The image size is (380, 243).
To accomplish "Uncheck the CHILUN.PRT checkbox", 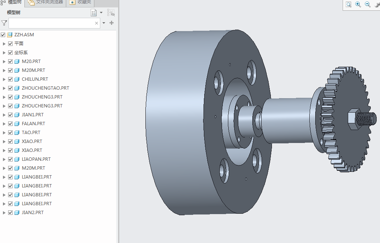I will click(x=10, y=79).
